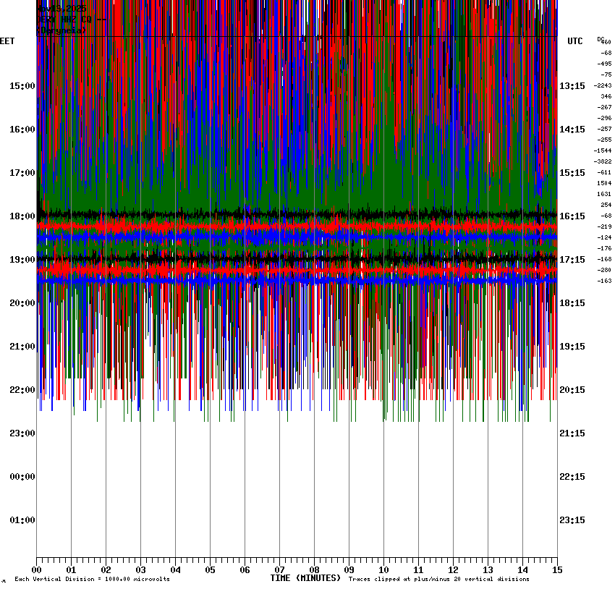Click the 13:15 UTC time label
The image size is (615, 589).
(x=572, y=86)
